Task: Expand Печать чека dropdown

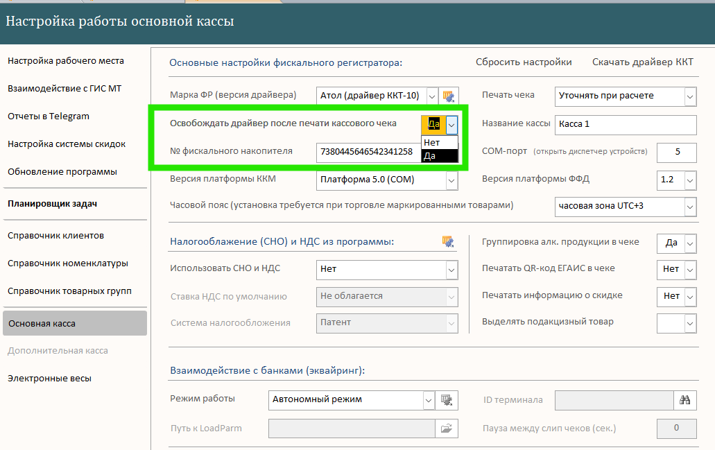Action: (690, 96)
